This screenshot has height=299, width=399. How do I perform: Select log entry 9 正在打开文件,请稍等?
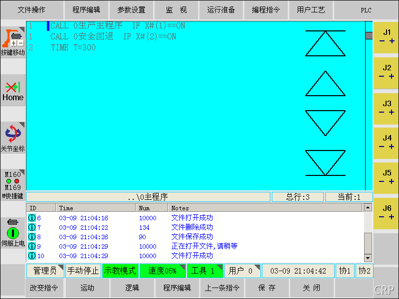[195, 246]
